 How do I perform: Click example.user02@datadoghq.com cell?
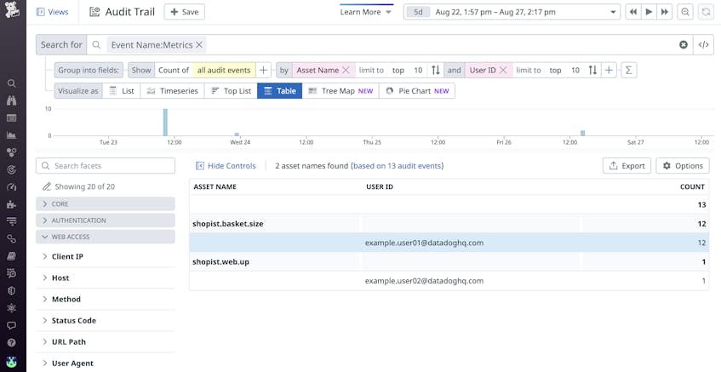424,281
